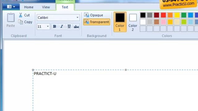Select the Text ribbon tab

click(65, 7)
